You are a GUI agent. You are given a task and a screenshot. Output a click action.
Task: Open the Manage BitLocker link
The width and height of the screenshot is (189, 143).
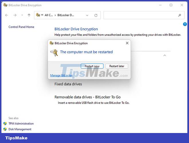coord(62,75)
